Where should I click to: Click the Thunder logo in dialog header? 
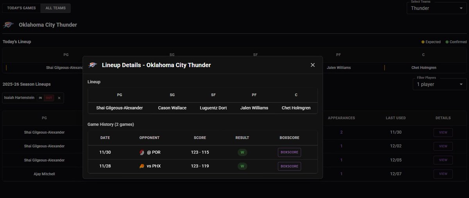pyautogui.click(x=93, y=65)
